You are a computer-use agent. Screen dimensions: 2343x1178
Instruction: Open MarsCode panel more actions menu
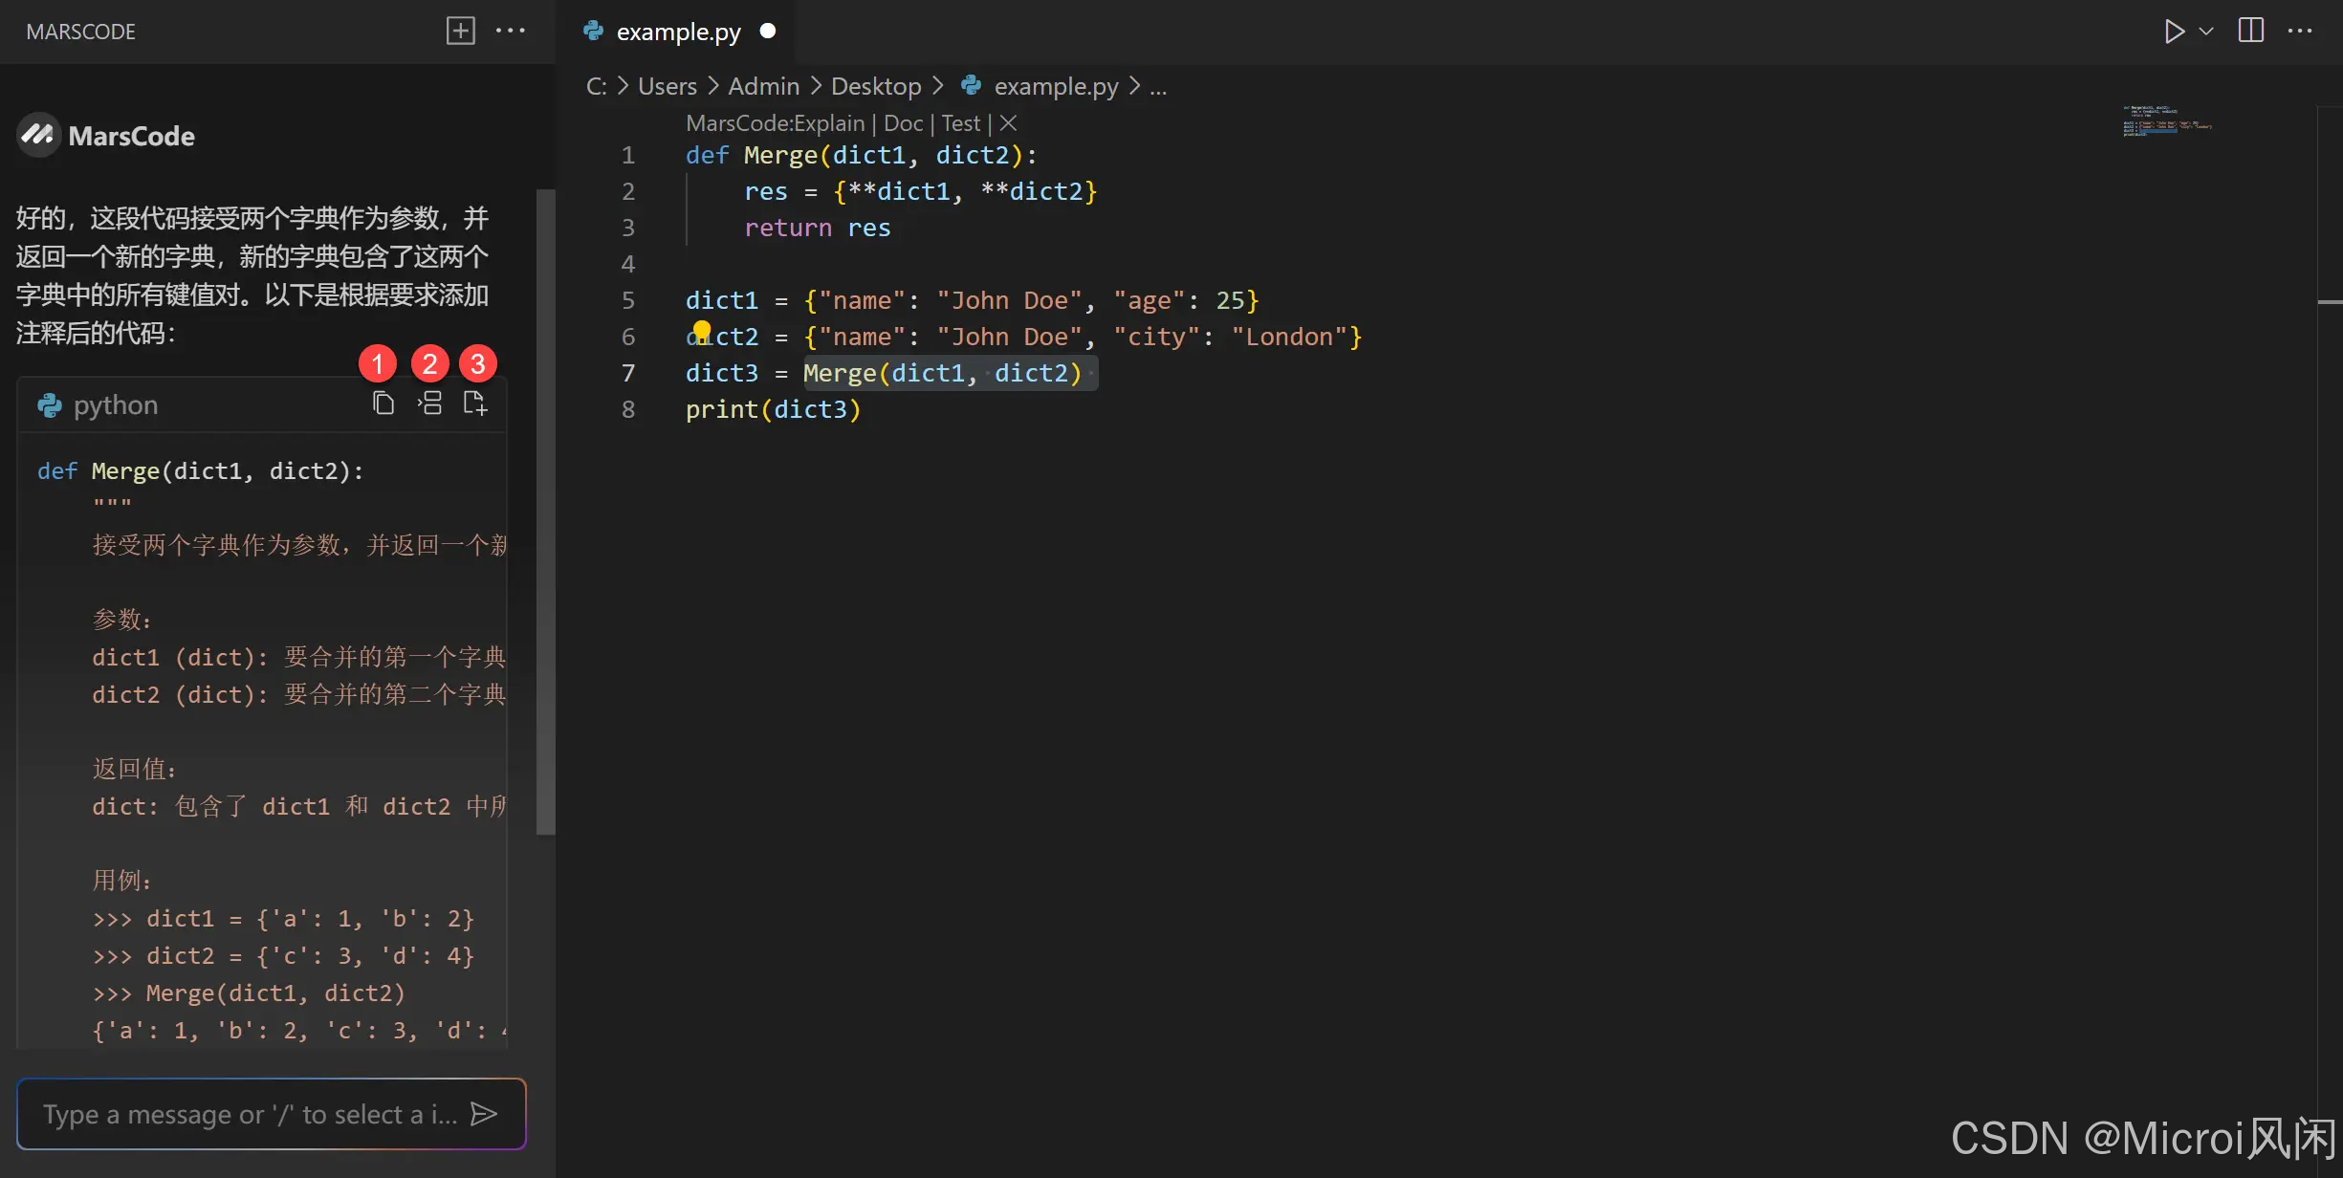[x=511, y=31]
